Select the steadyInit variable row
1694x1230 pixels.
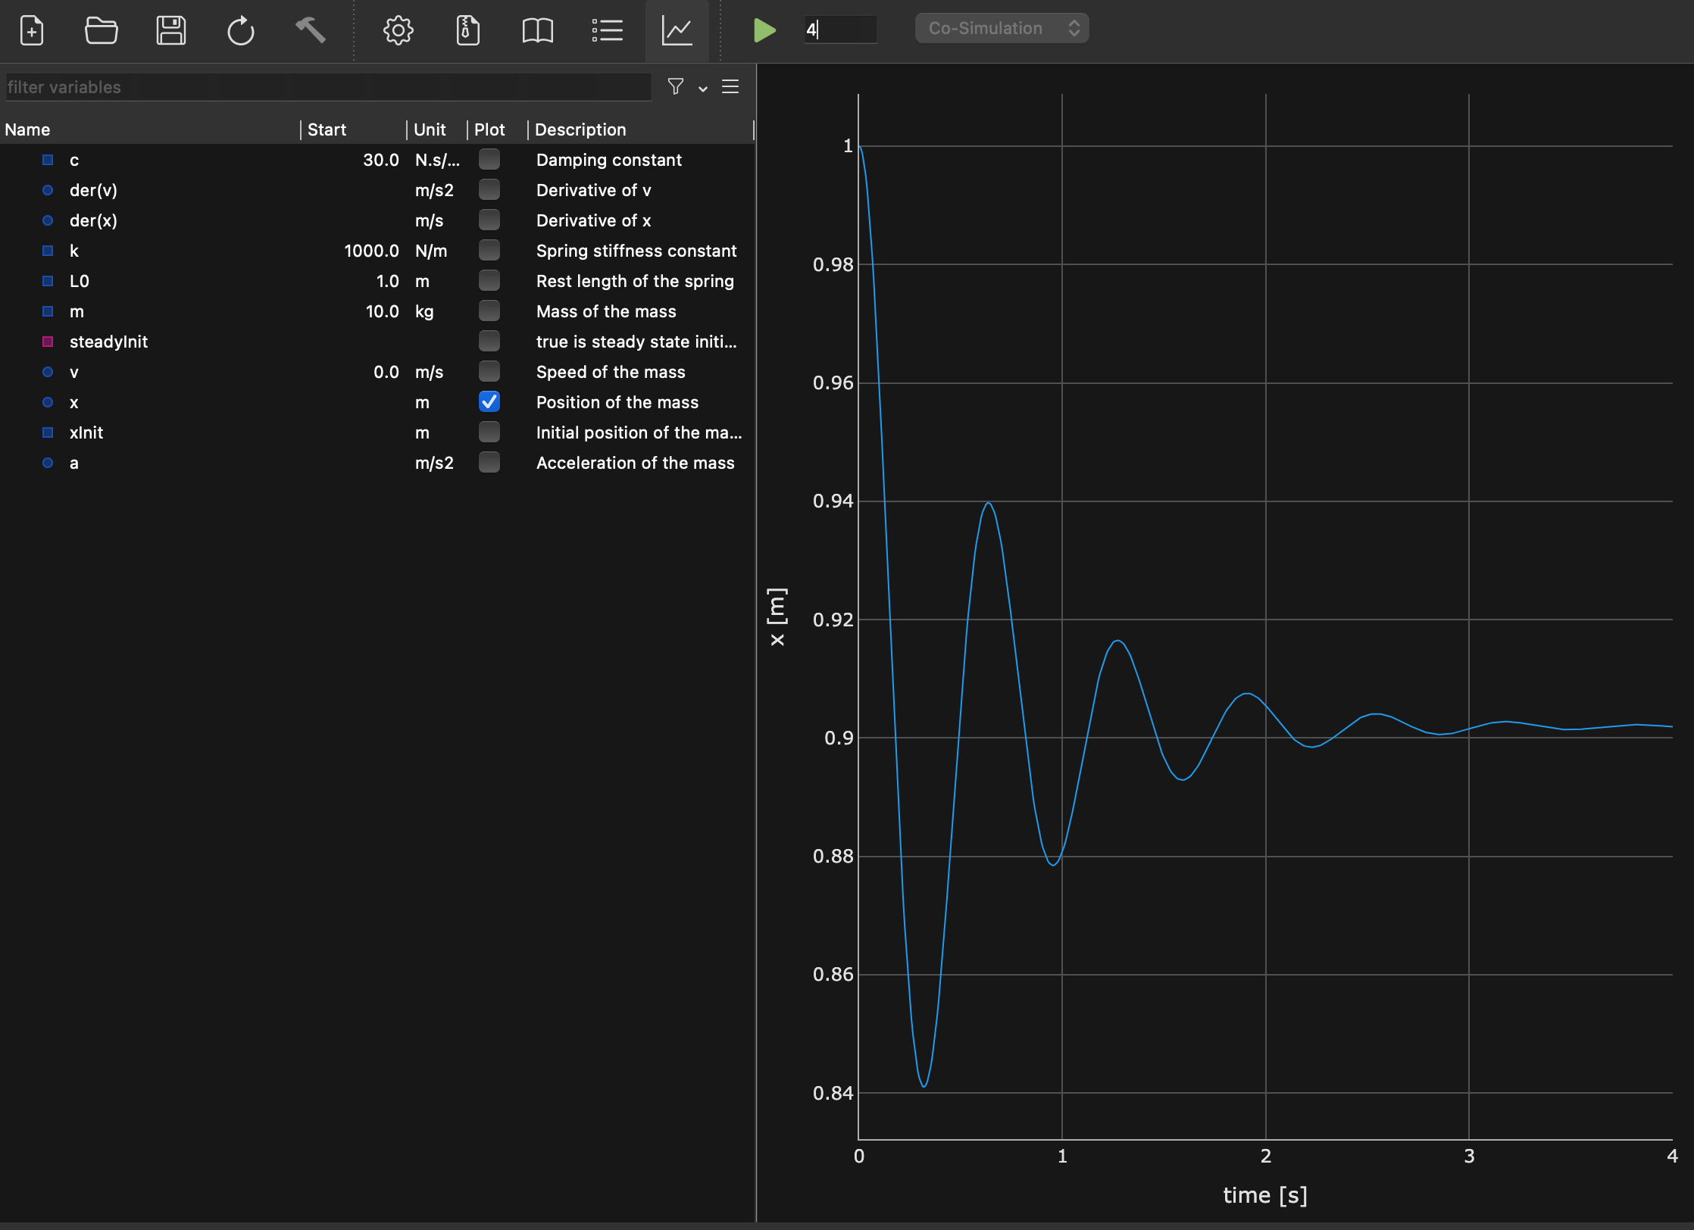tap(377, 342)
